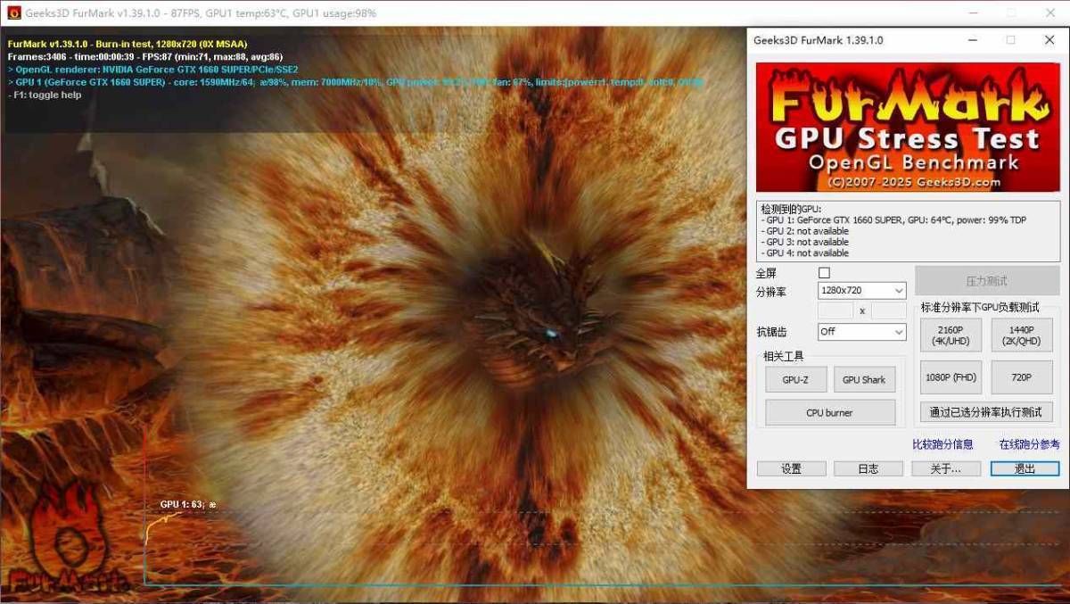Viewport: 1070px width, 604px height.
Task: Expand the 抗锯齿 dropdown set to Off
Action: [x=861, y=332]
